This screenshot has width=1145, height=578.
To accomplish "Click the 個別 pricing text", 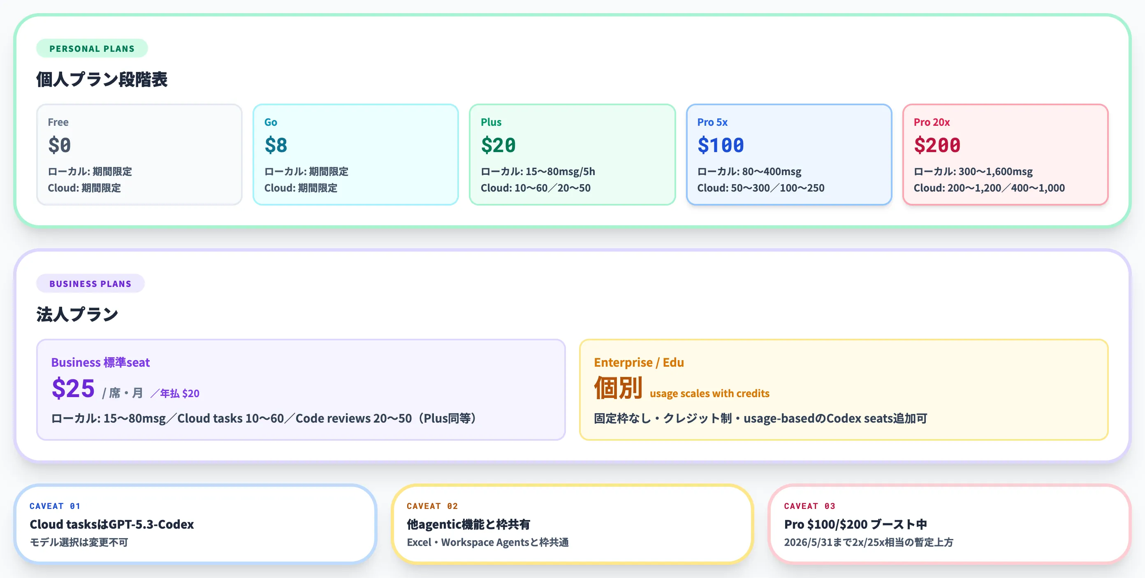I will coord(618,388).
